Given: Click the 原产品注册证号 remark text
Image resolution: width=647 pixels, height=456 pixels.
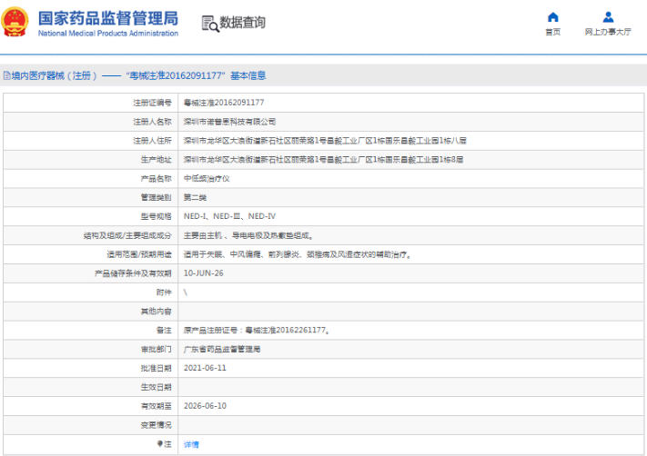Looking at the screenshot, I should point(257,330).
